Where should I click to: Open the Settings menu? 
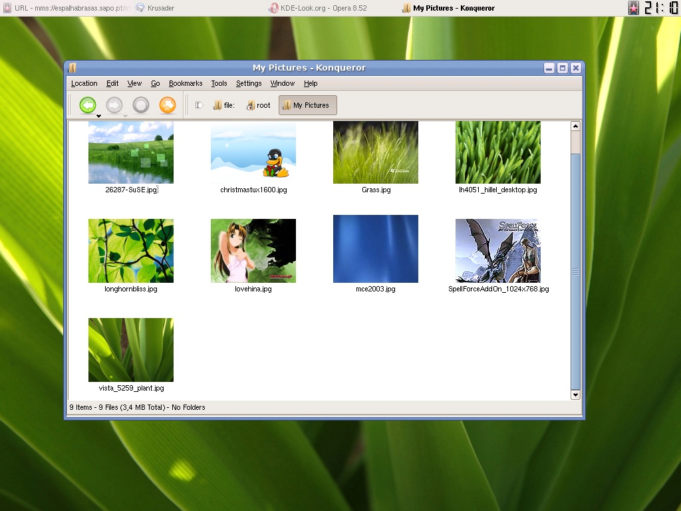point(249,83)
